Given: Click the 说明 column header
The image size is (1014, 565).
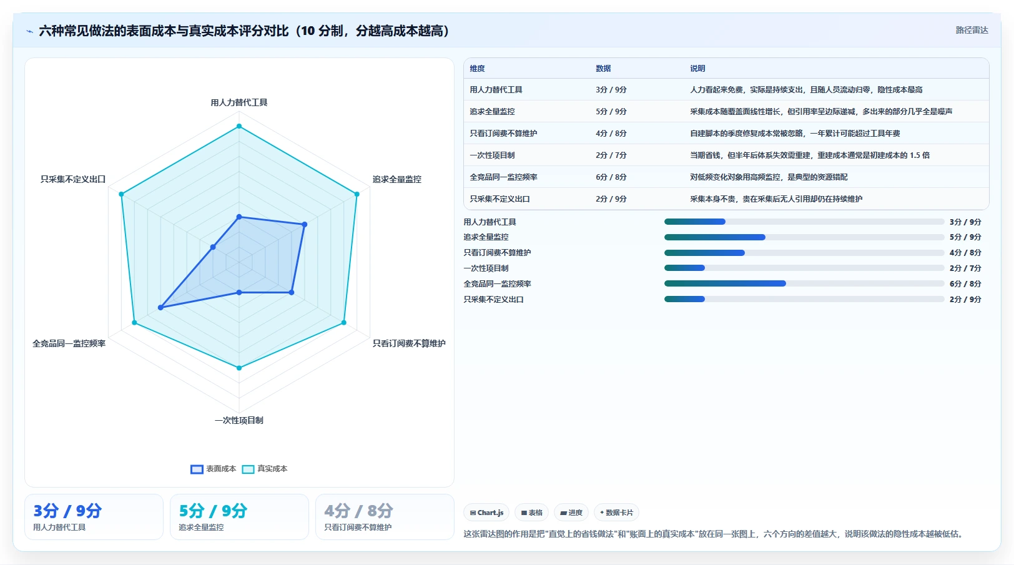Looking at the screenshot, I should [x=697, y=69].
